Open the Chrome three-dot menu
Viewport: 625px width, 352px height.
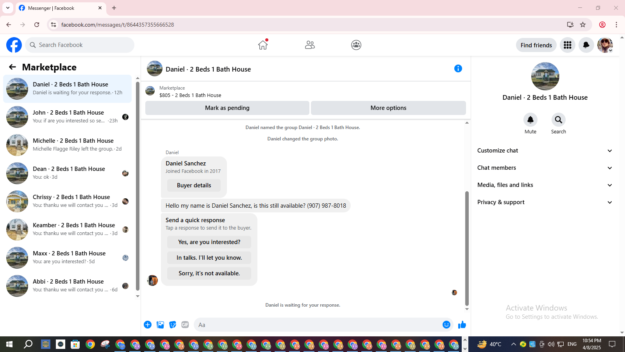(x=616, y=25)
